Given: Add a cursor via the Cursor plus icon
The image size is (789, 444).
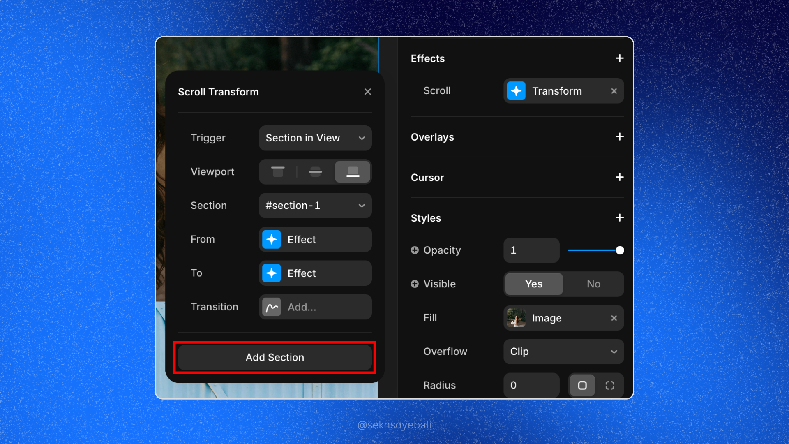Looking at the screenshot, I should [619, 177].
